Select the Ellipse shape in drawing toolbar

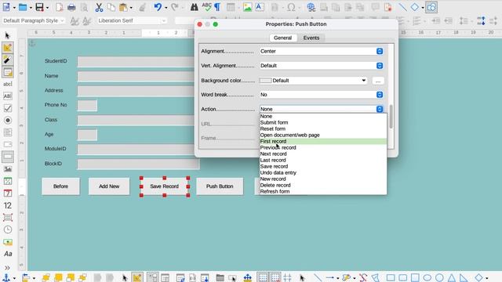[x=427, y=277]
